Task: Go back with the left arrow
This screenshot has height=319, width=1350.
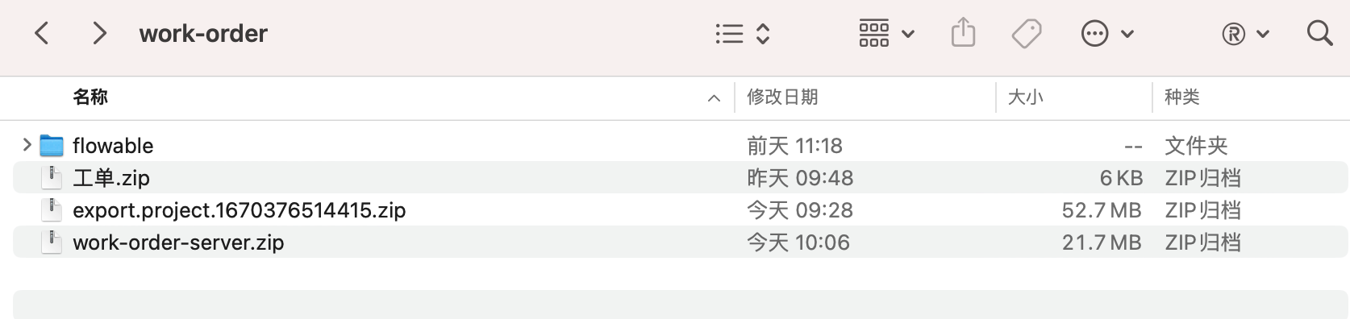Action: pos(42,33)
